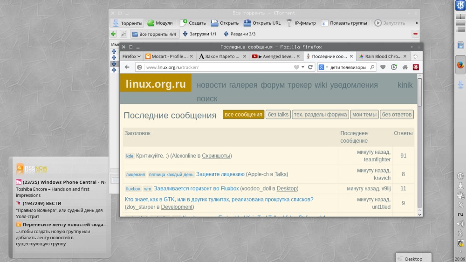The height and width of the screenshot is (262, 466).
Task: Open bookmarks heart icon in Firefox toolbar
Action: pos(383,67)
